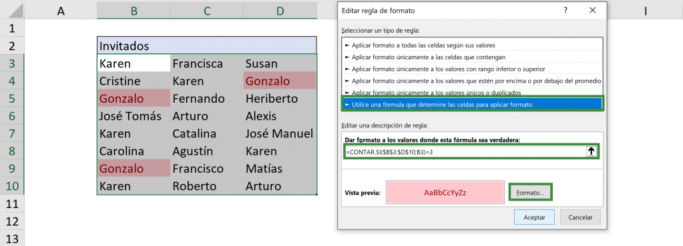This screenshot has height=246, width=683.
Task: Select row 9 header
Action: tap(12, 169)
